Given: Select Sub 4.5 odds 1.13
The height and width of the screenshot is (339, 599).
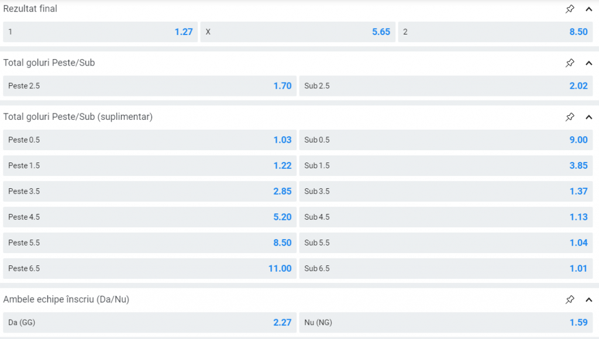Looking at the screenshot, I should 446,217.
